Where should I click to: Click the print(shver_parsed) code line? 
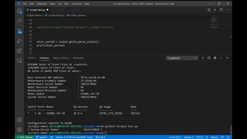tap(51, 46)
